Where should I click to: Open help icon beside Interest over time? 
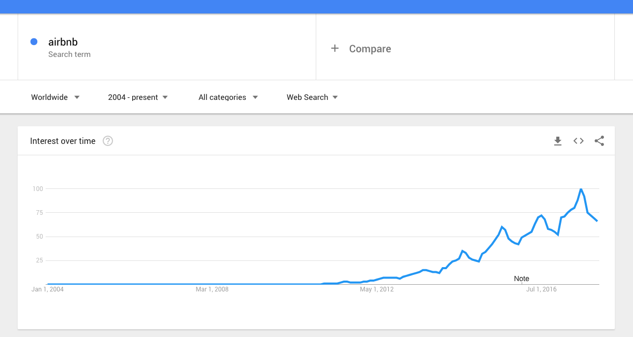pyautogui.click(x=108, y=141)
